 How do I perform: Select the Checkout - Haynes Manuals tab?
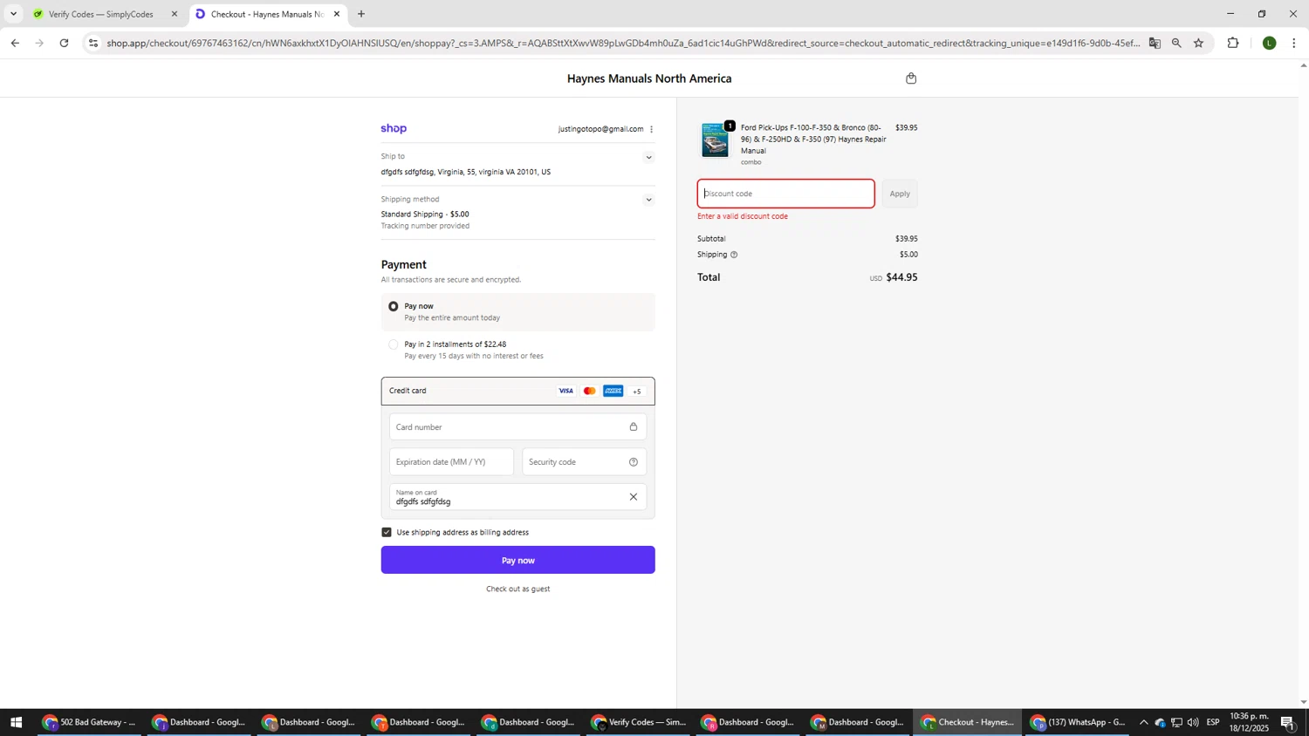266,14
